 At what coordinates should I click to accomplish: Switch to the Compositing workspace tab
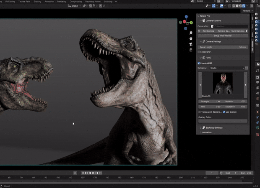[x=76, y=2]
